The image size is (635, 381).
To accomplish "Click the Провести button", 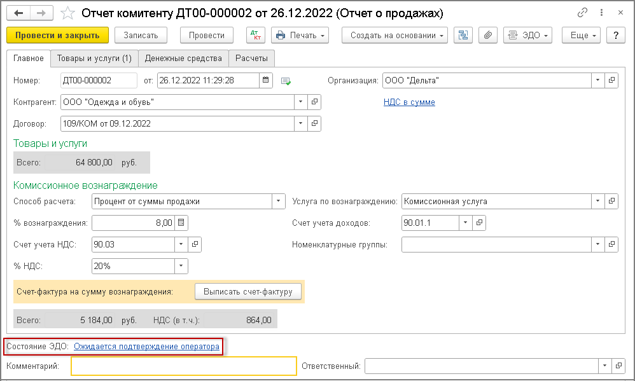I will tap(207, 35).
